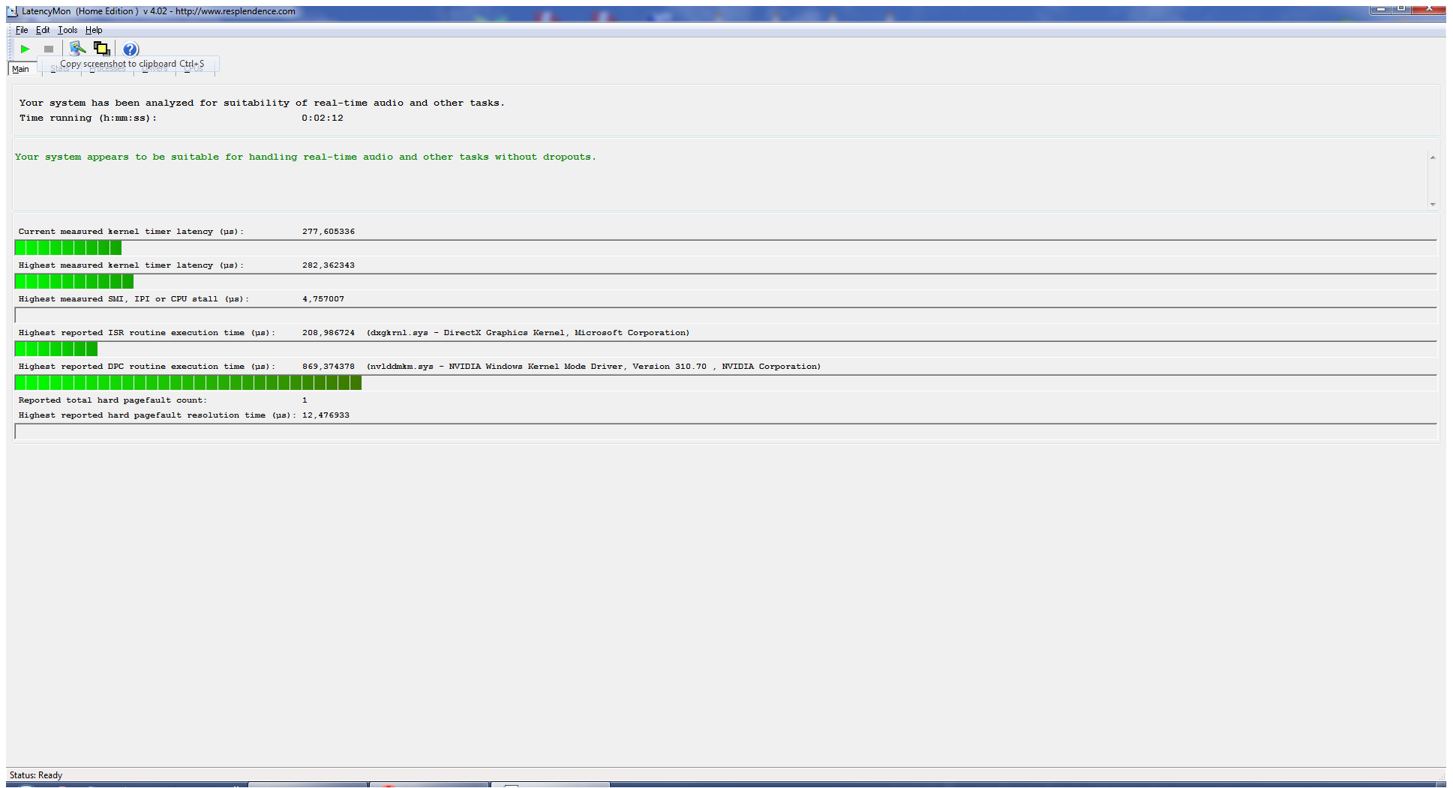Screen dimensions: 1453x788
Task: Switch to the Drivers tab
Action: tap(155, 69)
